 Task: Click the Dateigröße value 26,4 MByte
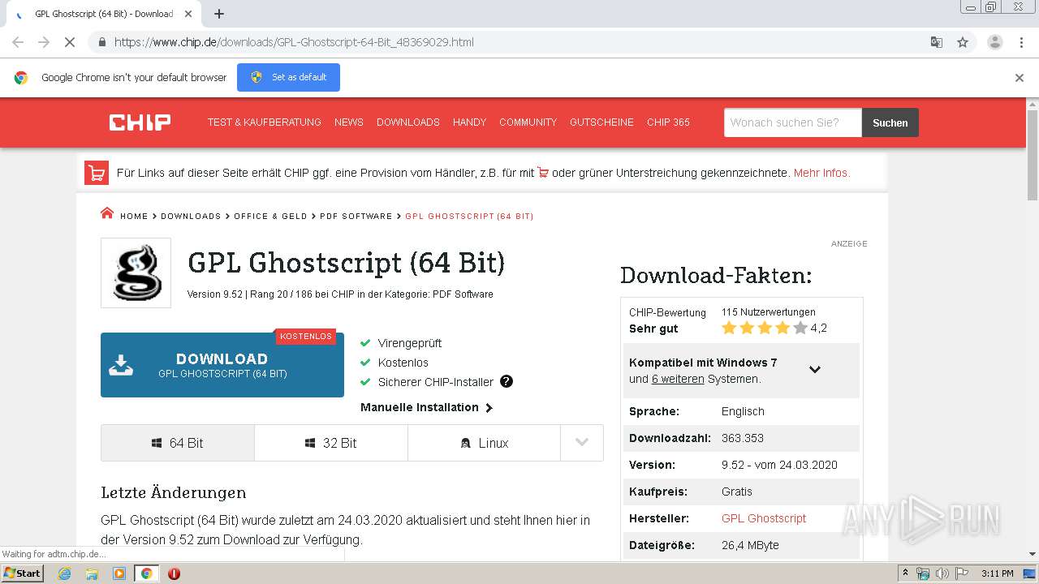tap(750, 545)
